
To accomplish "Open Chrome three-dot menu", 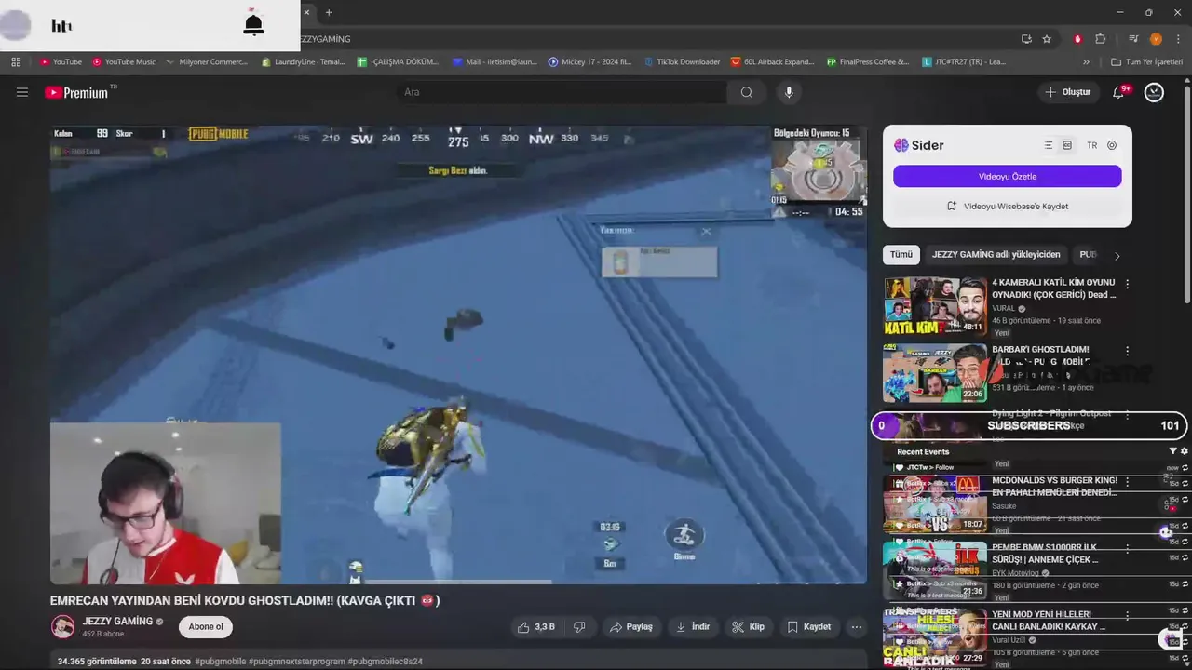I will pos(1178,39).
